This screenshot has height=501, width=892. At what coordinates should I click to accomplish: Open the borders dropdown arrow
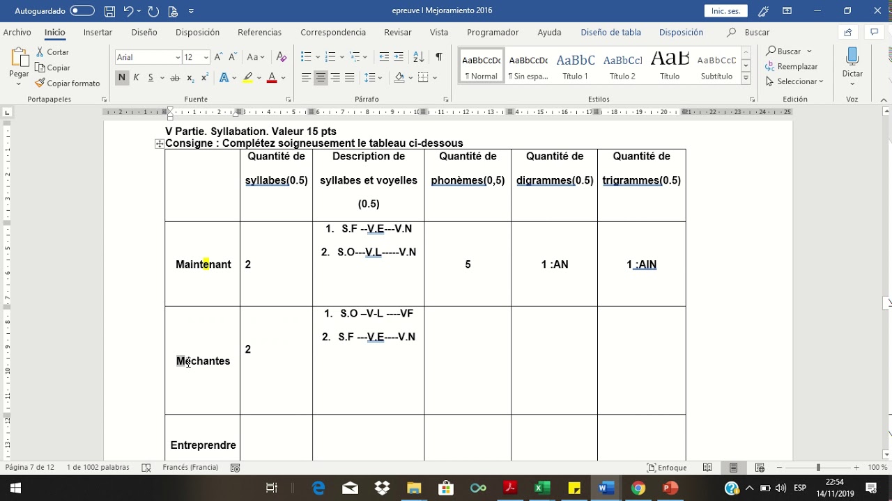point(434,77)
